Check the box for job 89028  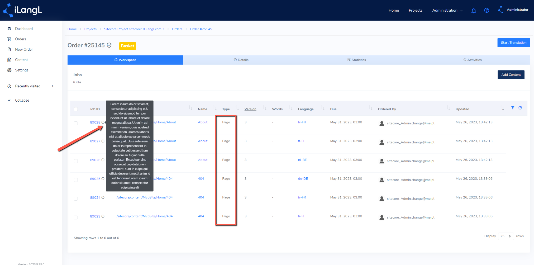[76, 123]
